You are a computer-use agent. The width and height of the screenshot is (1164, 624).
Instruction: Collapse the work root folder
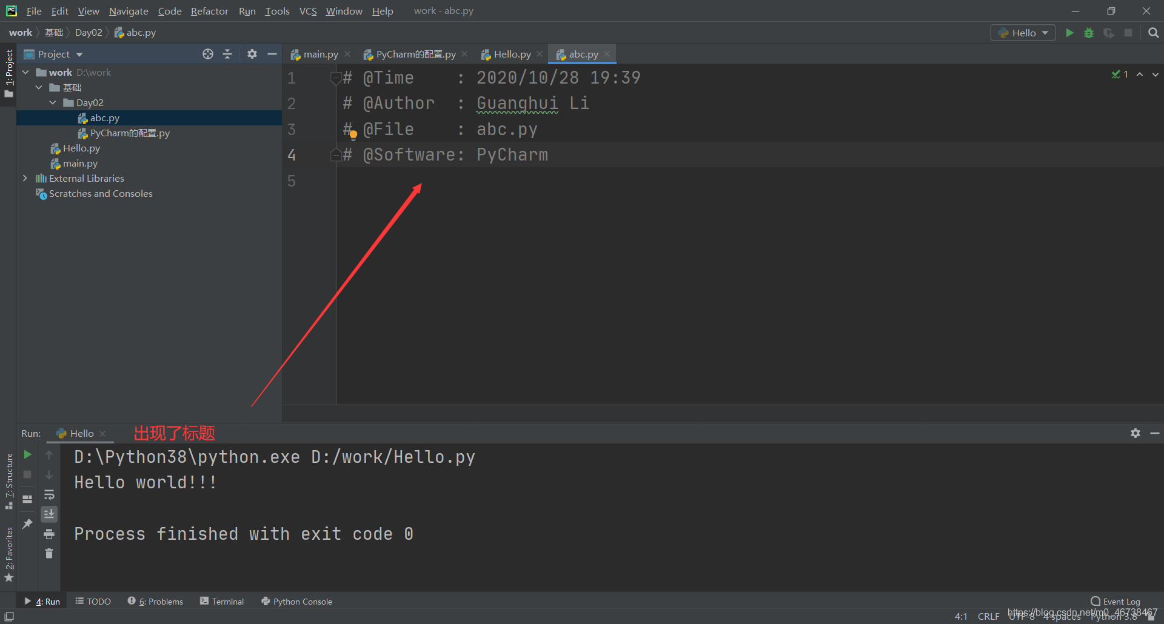pos(25,72)
